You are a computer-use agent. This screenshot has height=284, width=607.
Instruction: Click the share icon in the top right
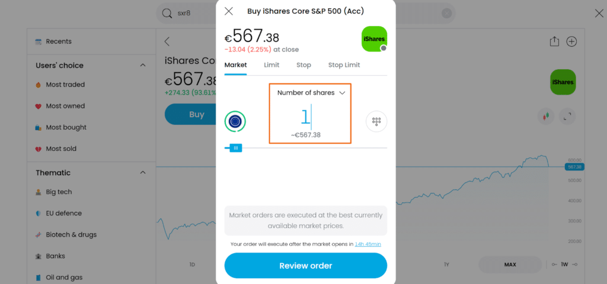(x=554, y=41)
